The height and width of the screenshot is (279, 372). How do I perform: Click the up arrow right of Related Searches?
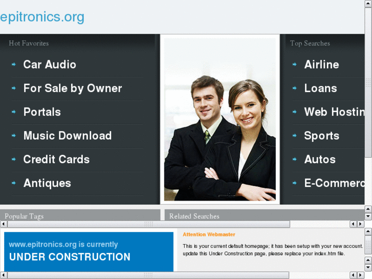pyautogui.click(x=368, y=209)
